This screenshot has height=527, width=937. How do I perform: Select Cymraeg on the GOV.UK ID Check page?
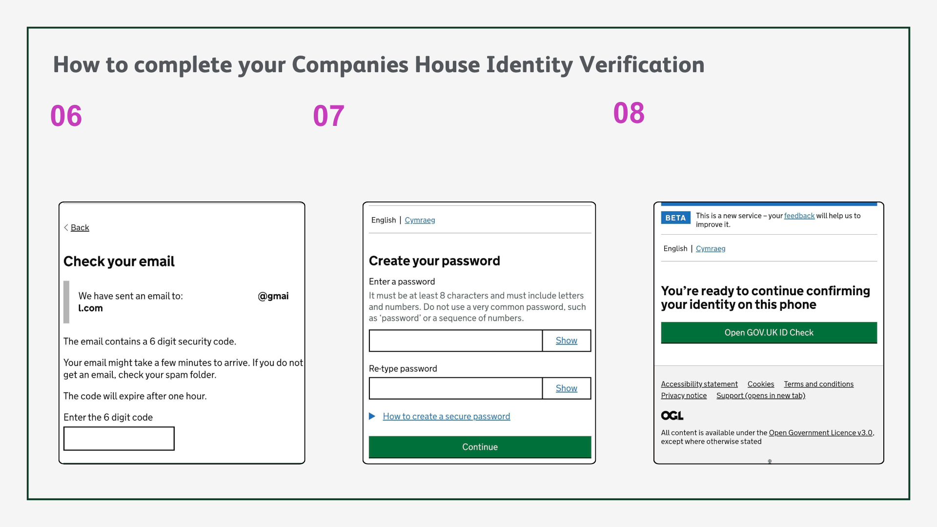point(711,248)
